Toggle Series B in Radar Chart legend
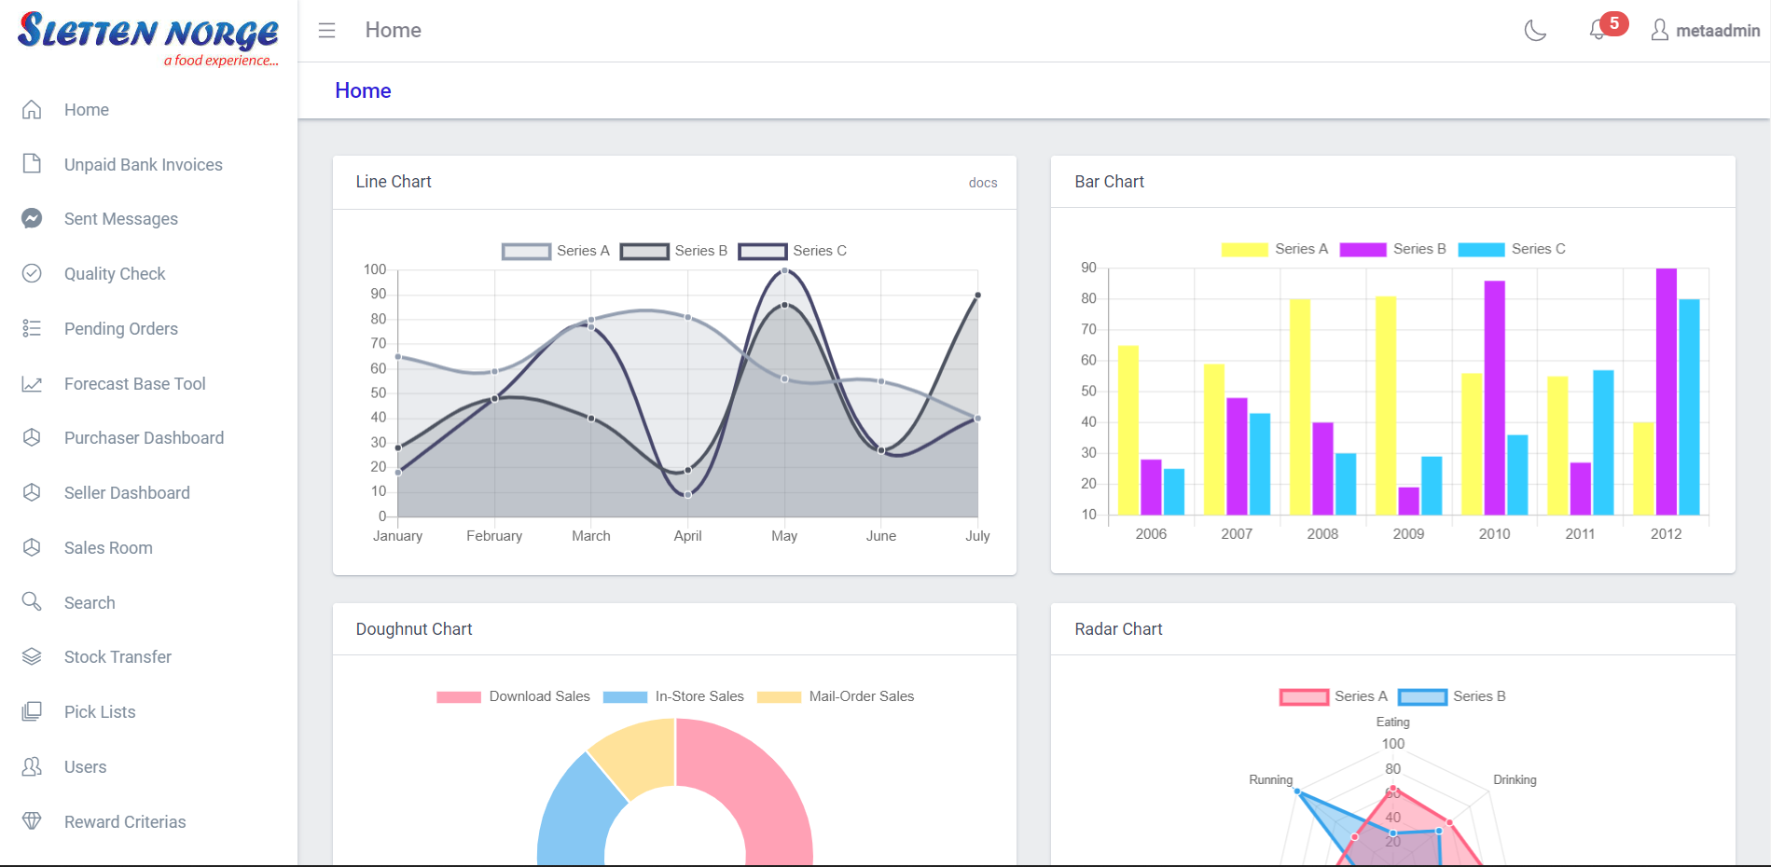 point(1452,696)
